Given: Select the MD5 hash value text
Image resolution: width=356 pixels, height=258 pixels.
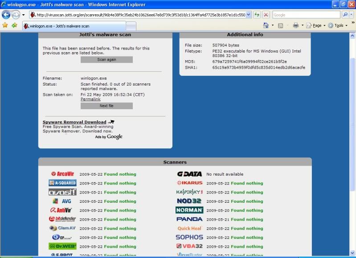Looking at the screenshot, I should tap(250, 61).
